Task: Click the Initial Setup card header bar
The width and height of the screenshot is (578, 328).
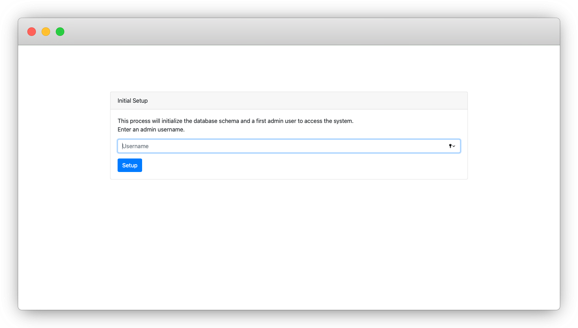Action: point(289,101)
